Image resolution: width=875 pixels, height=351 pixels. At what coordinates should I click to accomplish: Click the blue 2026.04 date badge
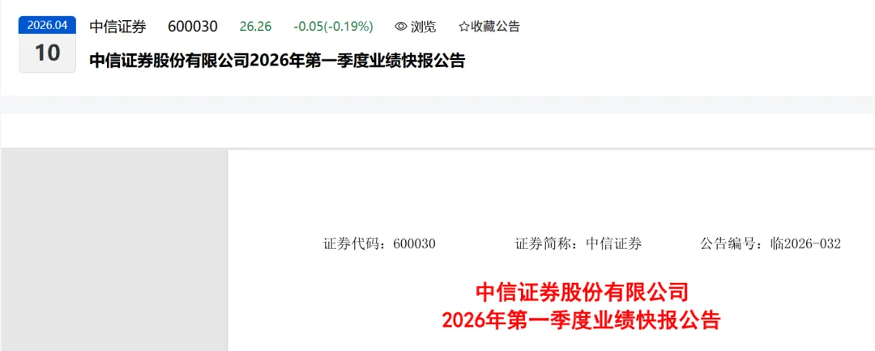[48, 25]
